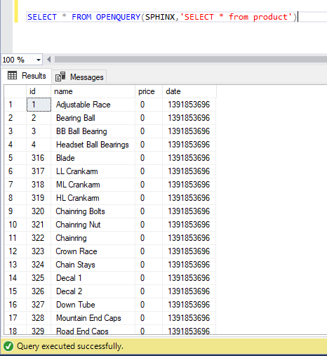
Task: Click 'Query executed successfully.' status text
Action: (x=70, y=346)
